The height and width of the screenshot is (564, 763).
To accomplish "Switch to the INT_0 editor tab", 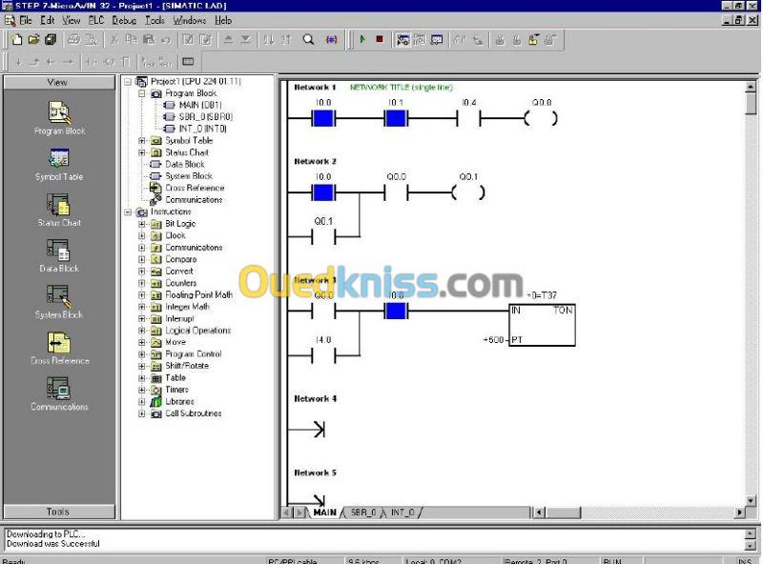I will point(402,513).
